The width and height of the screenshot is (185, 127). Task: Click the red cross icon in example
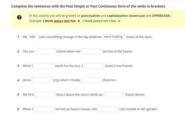[x=79, y=21]
